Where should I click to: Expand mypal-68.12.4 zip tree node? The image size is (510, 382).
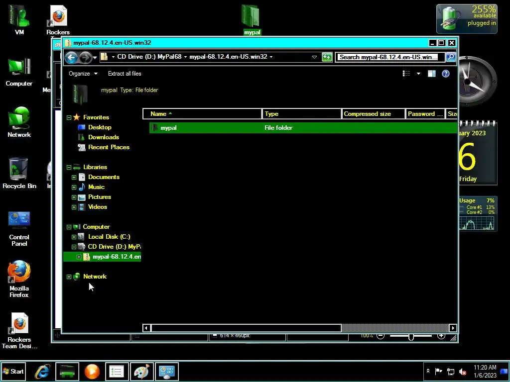coord(79,257)
